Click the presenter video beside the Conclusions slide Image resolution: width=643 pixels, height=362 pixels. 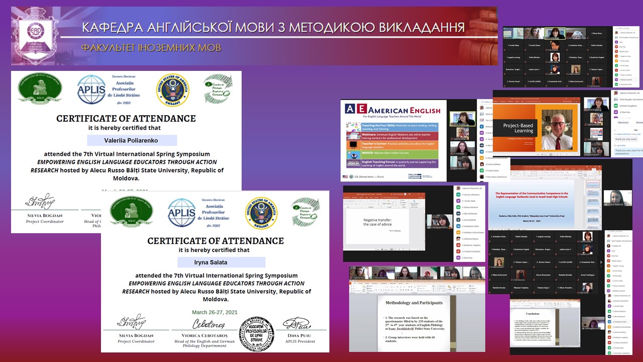point(593,324)
